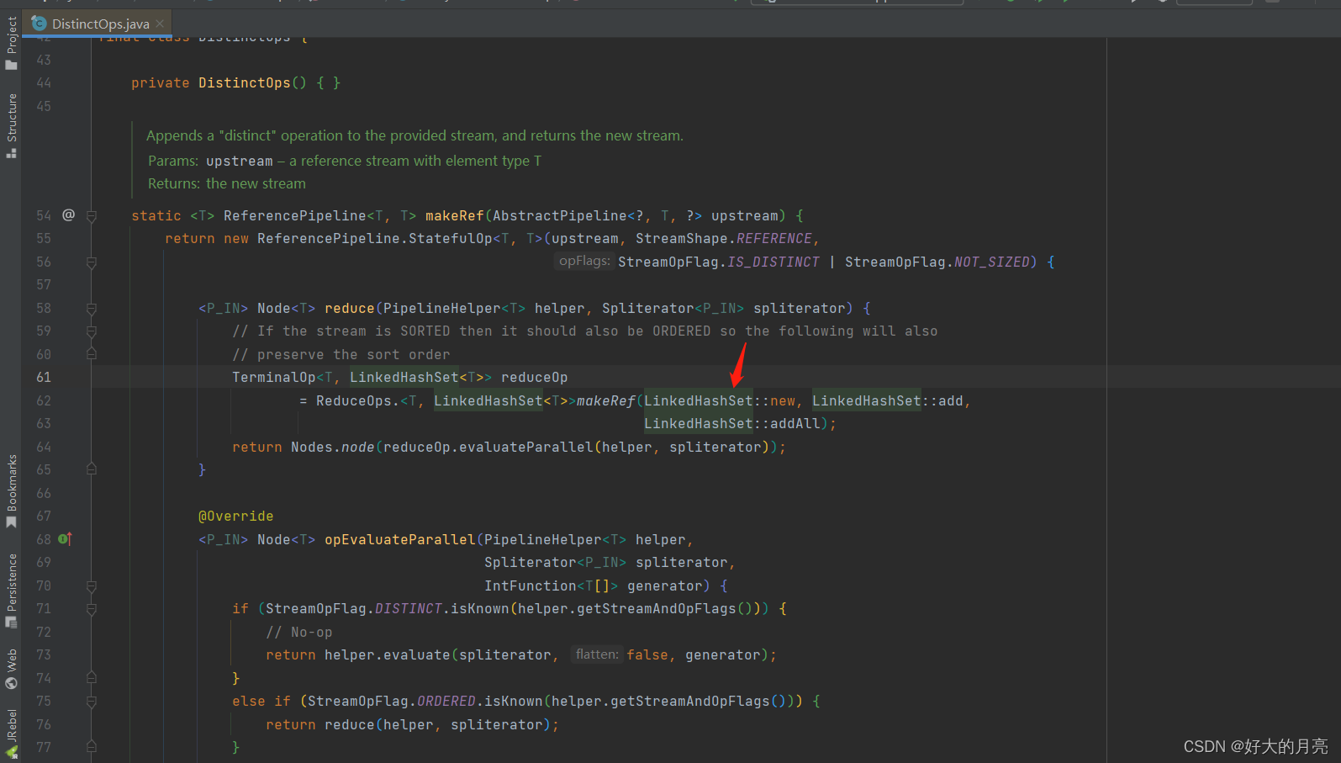
Task: Click the '// No-op' comment
Action: (x=299, y=632)
